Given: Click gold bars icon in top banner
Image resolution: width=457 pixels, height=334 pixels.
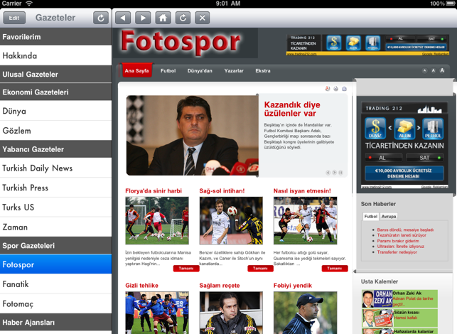Looking at the screenshot, I should [353, 43].
